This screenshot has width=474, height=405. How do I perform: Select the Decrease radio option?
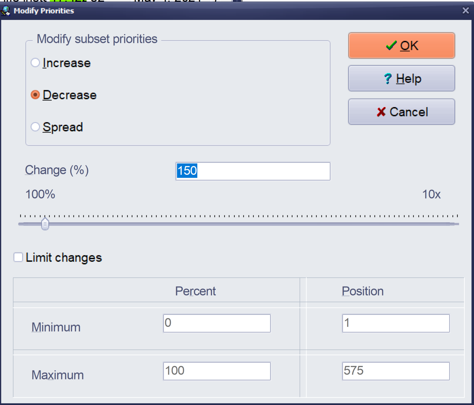[35, 95]
